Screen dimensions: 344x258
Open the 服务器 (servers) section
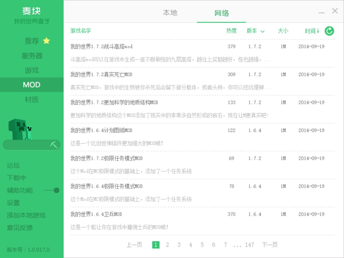click(x=32, y=56)
